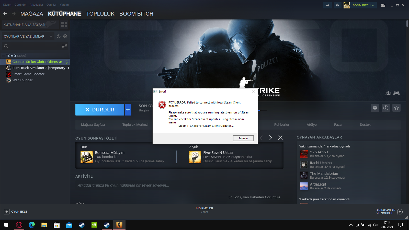Select Smart Game Booster in library
The width and height of the screenshot is (409, 230).
35,74
